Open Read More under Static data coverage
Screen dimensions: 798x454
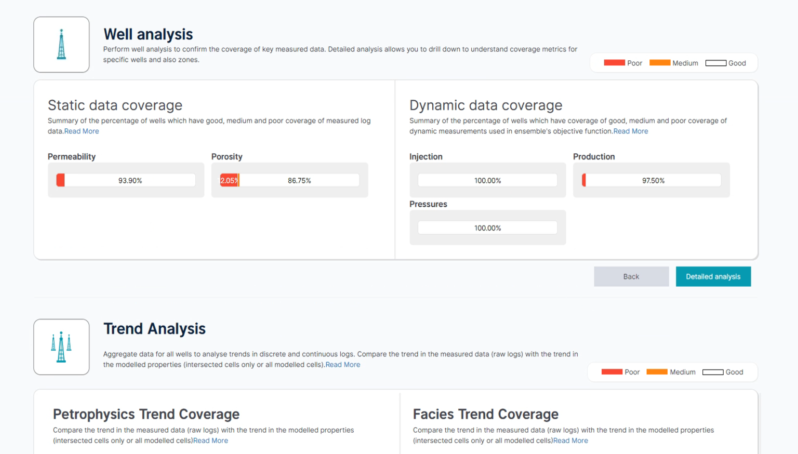click(x=82, y=131)
